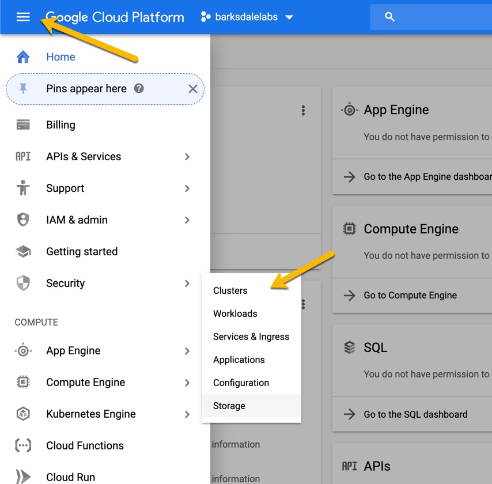Open the help icon beside Pins appear here
This screenshot has height=484, width=492.
click(139, 89)
